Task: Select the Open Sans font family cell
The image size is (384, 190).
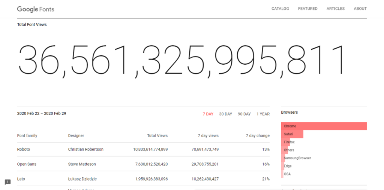Action: [x=27, y=164]
